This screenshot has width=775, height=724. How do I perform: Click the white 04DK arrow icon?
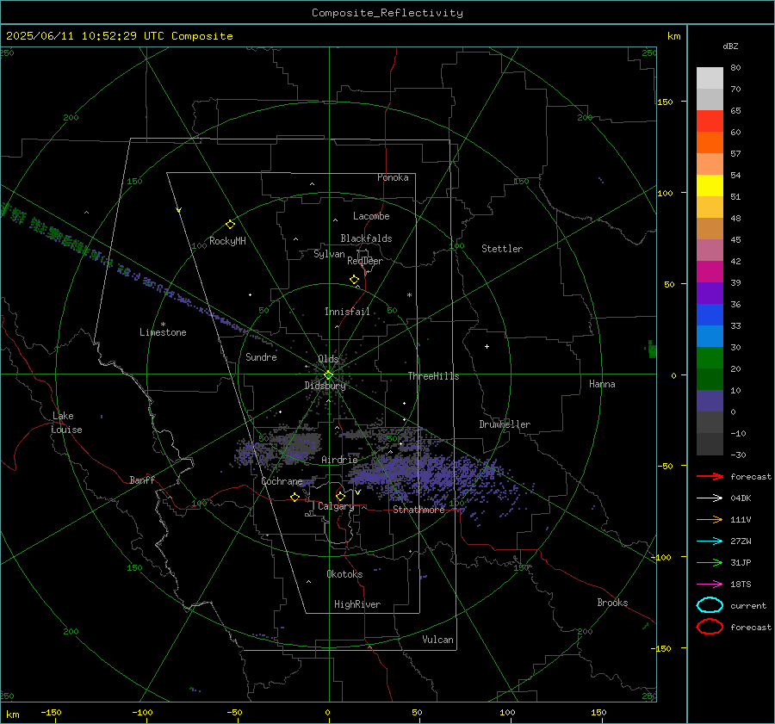point(710,498)
